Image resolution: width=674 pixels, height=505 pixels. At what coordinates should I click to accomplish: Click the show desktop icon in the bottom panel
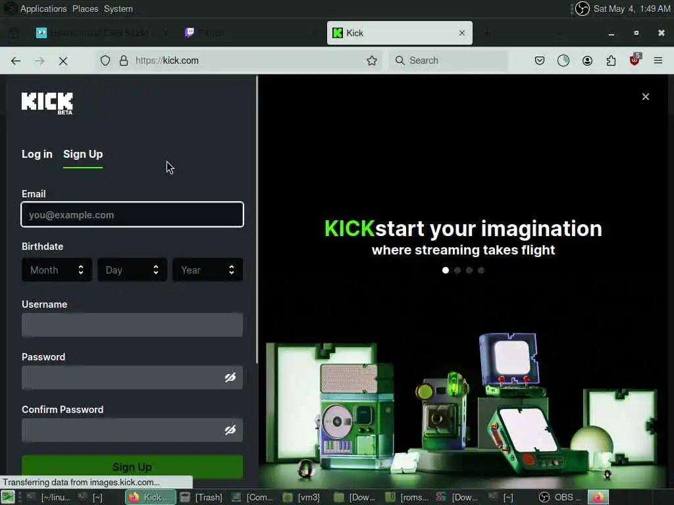[x=8, y=497]
